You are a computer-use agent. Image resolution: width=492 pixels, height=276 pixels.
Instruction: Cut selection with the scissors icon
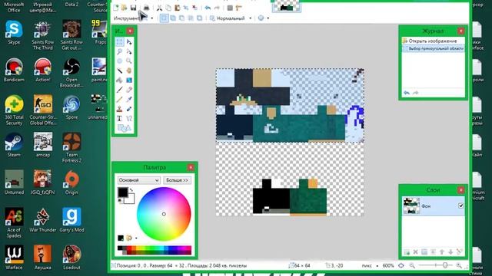click(x=159, y=8)
